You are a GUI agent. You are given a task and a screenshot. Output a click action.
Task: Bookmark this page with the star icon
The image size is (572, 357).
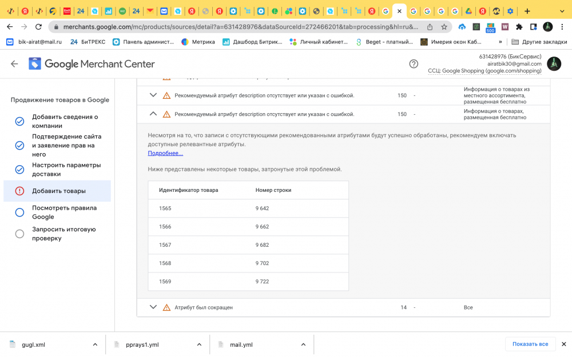[444, 27]
